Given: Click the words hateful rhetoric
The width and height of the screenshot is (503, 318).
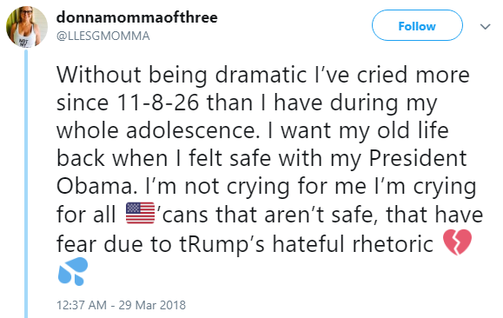Looking at the screenshot, I should point(353,243).
